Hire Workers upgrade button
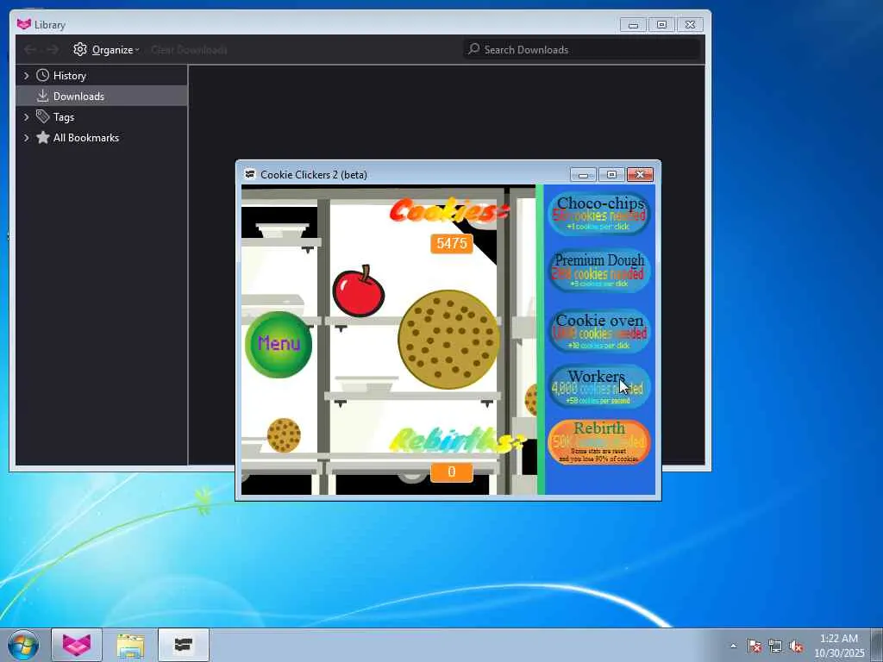The height and width of the screenshot is (662, 883). (598, 387)
